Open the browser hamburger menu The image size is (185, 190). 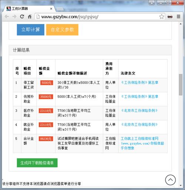point(178,17)
